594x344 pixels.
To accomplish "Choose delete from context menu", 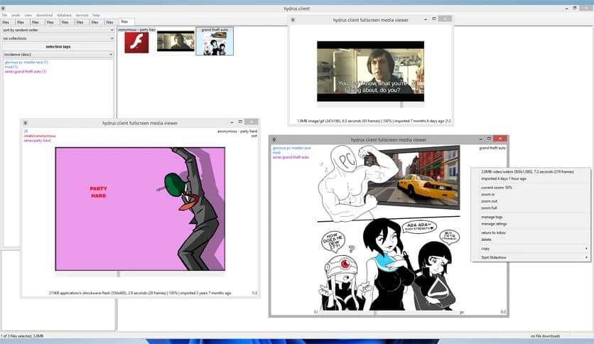I will click(x=486, y=240).
